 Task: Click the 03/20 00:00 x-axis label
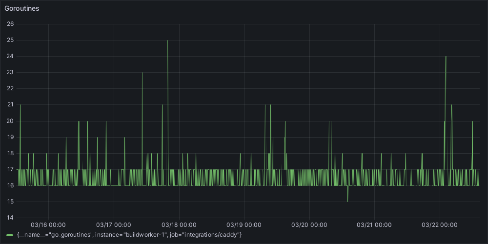pos(309,225)
